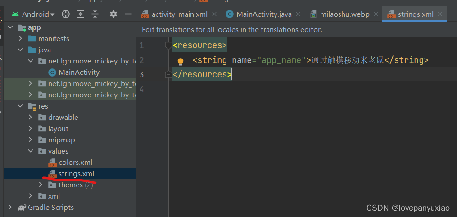The height and width of the screenshot is (217, 457).
Task: Collapse the app module node
Action: (x=10, y=27)
